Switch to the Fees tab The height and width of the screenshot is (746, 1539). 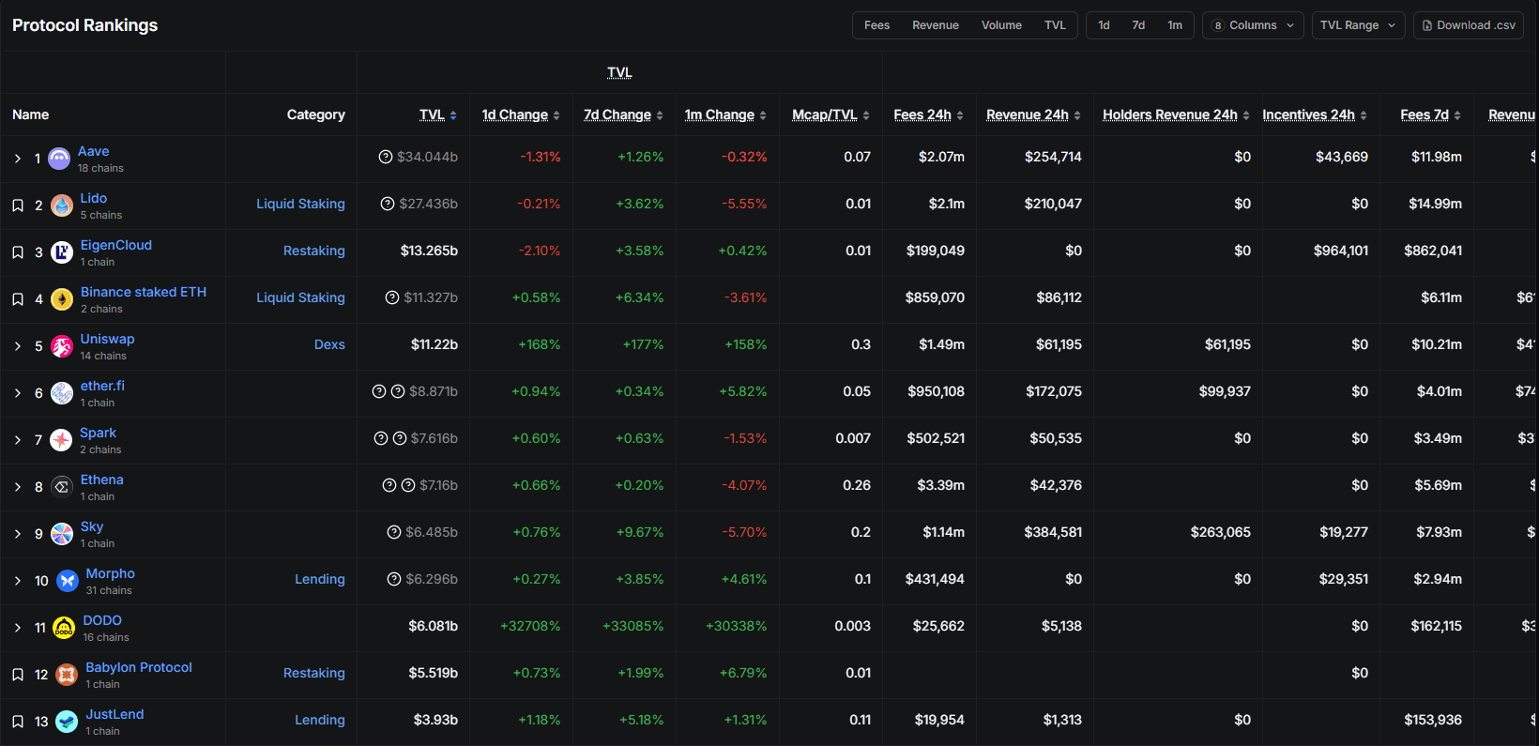[x=876, y=25]
